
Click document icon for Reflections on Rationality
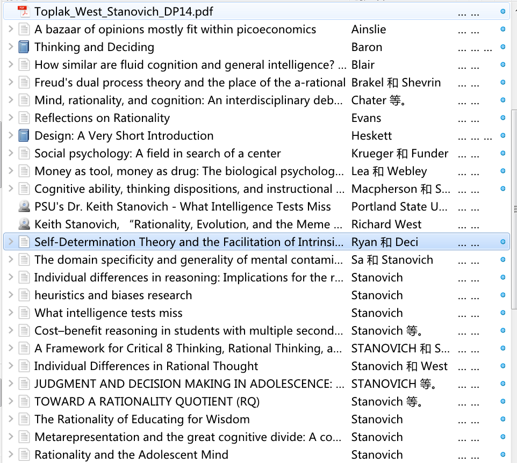[x=24, y=118]
